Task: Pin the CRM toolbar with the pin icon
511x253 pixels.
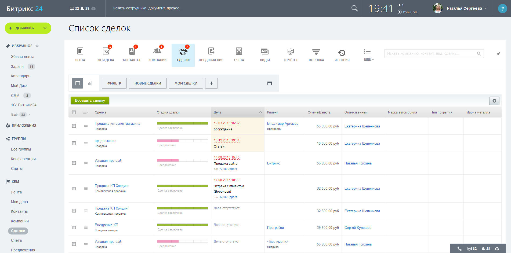Action: pos(498,54)
